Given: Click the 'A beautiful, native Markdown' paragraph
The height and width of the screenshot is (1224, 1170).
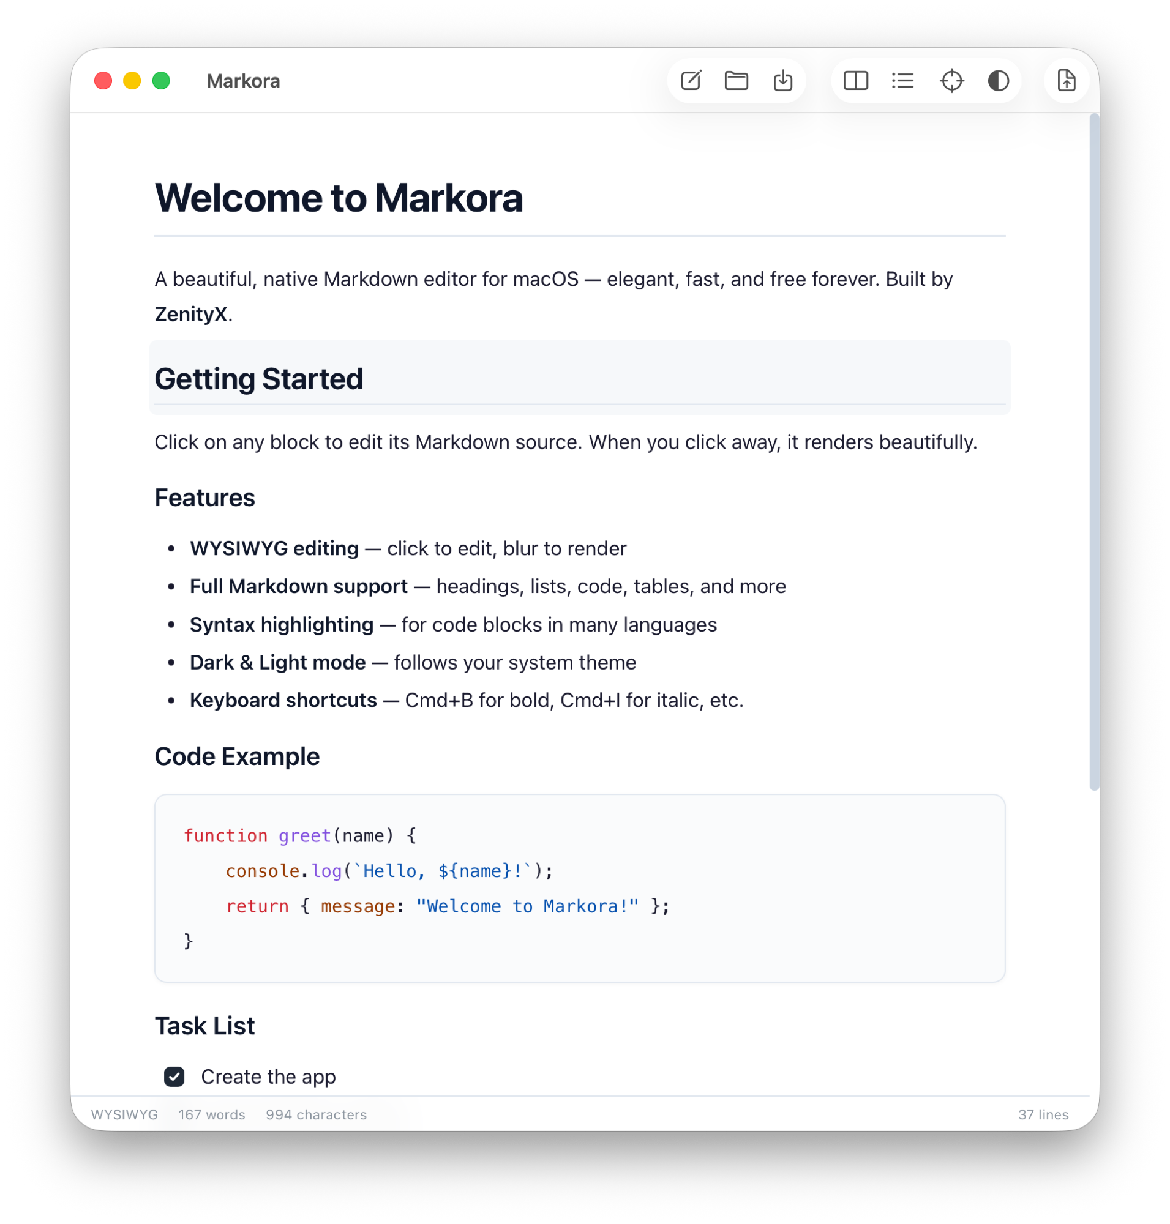Looking at the screenshot, I should tap(554, 297).
